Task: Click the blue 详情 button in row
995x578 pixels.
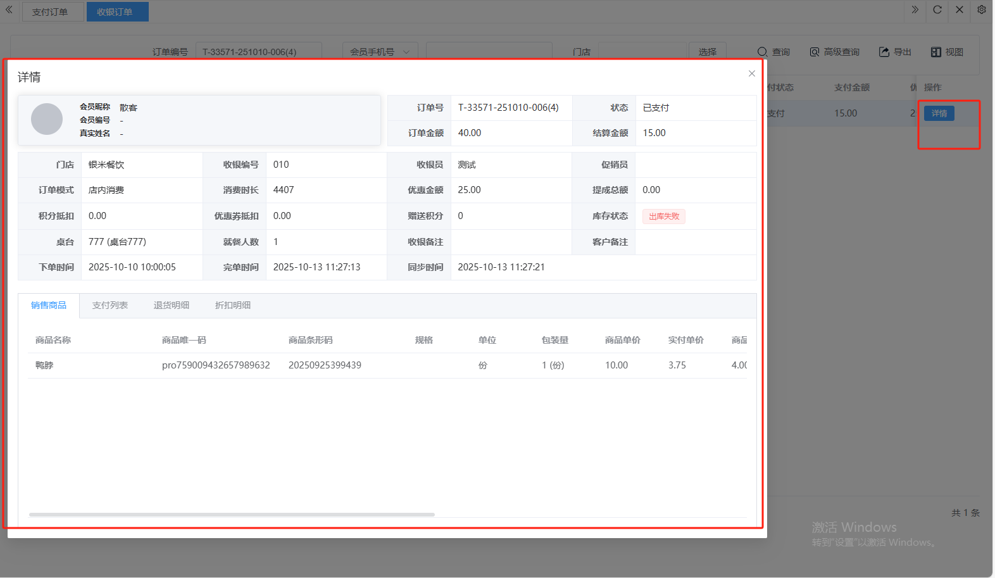Action: pyautogui.click(x=939, y=113)
